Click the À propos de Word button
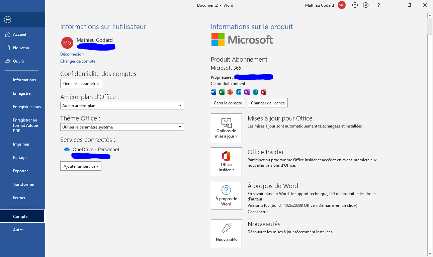 point(226,195)
